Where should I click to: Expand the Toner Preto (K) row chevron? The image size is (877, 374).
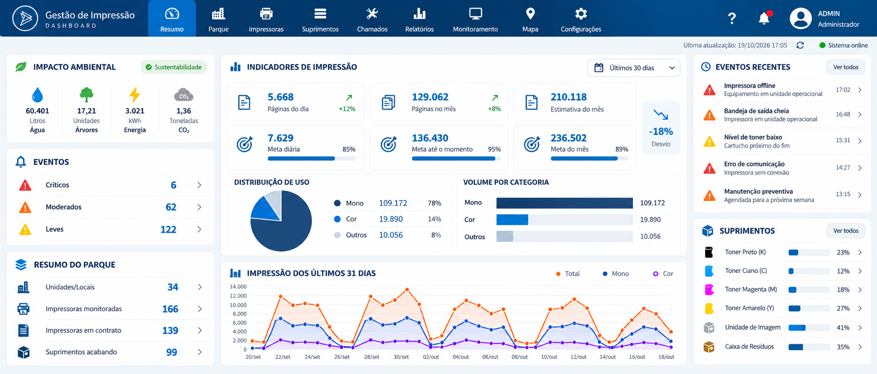860,253
